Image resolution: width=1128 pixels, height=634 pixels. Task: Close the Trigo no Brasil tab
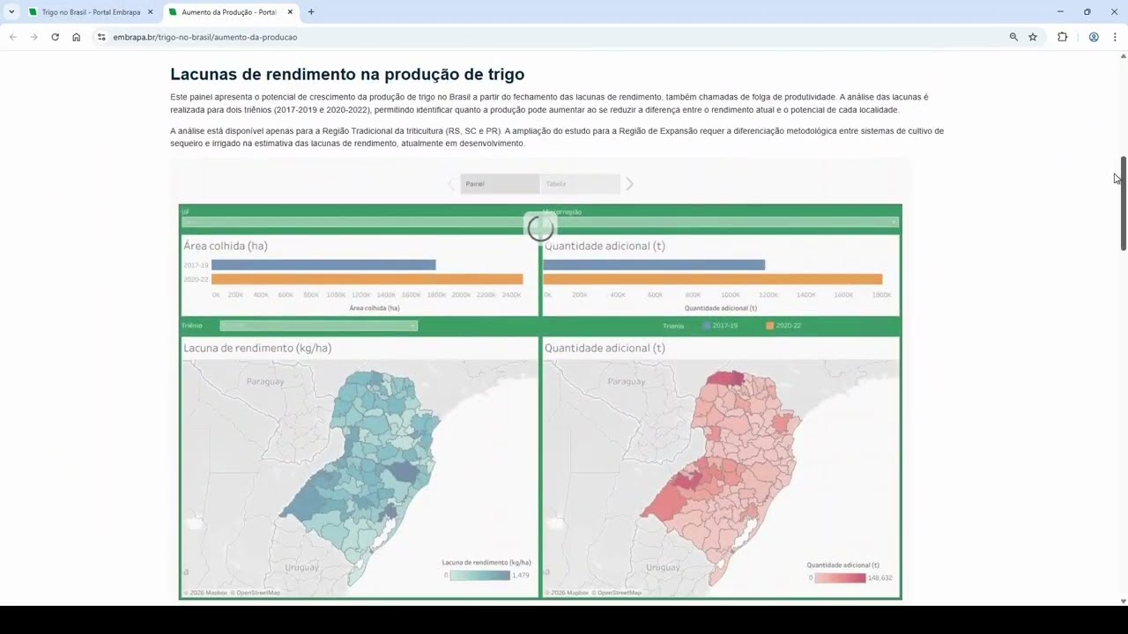(x=150, y=12)
